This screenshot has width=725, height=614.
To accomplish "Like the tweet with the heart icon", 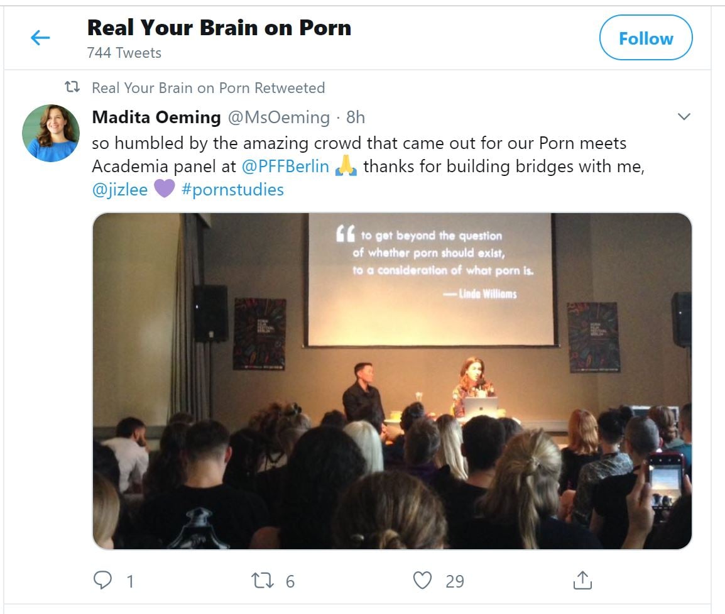I will coord(422,581).
